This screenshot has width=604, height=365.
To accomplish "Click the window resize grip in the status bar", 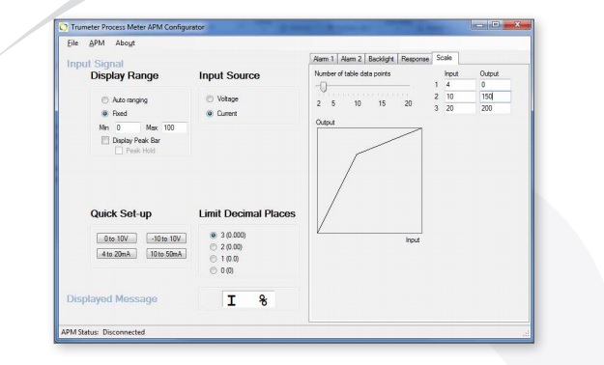I will point(526,333).
